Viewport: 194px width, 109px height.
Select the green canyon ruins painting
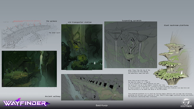[29, 69]
